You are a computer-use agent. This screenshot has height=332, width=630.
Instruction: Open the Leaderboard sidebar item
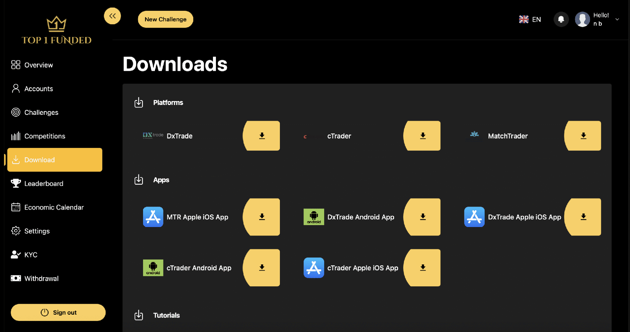tap(55, 183)
